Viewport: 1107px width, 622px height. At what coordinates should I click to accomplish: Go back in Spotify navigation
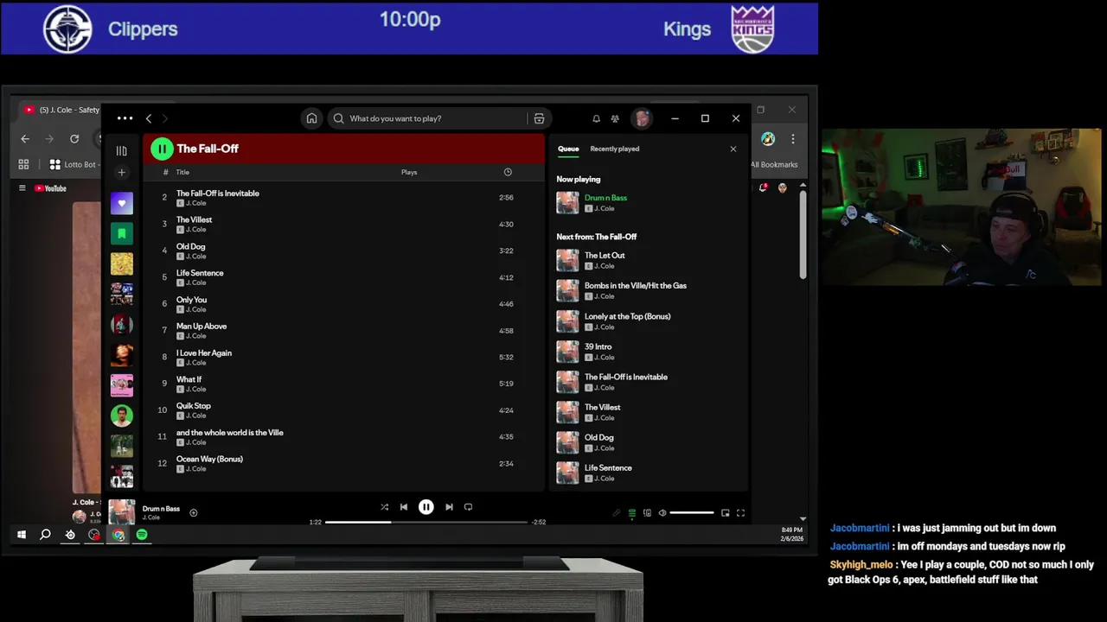point(149,118)
